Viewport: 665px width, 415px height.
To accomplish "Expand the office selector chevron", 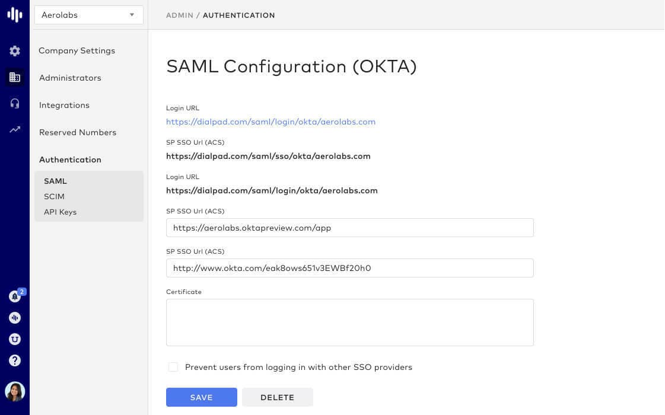I will click(x=132, y=15).
